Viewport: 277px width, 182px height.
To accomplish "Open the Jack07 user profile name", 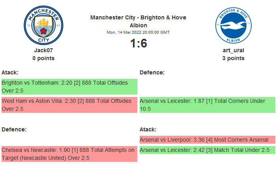I will point(43,50).
